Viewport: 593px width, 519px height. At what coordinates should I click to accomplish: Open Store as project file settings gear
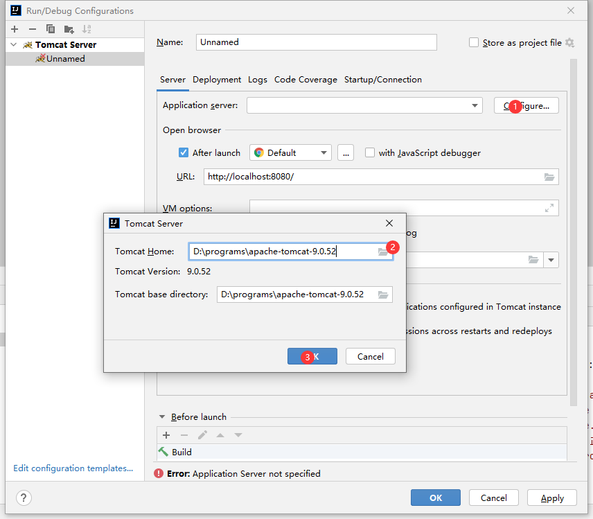pyautogui.click(x=569, y=43)
